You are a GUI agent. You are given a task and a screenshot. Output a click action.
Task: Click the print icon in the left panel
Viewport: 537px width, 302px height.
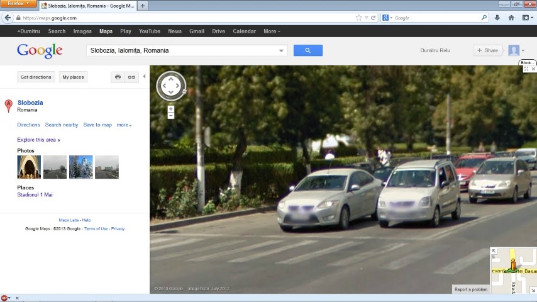click(118, 77)
